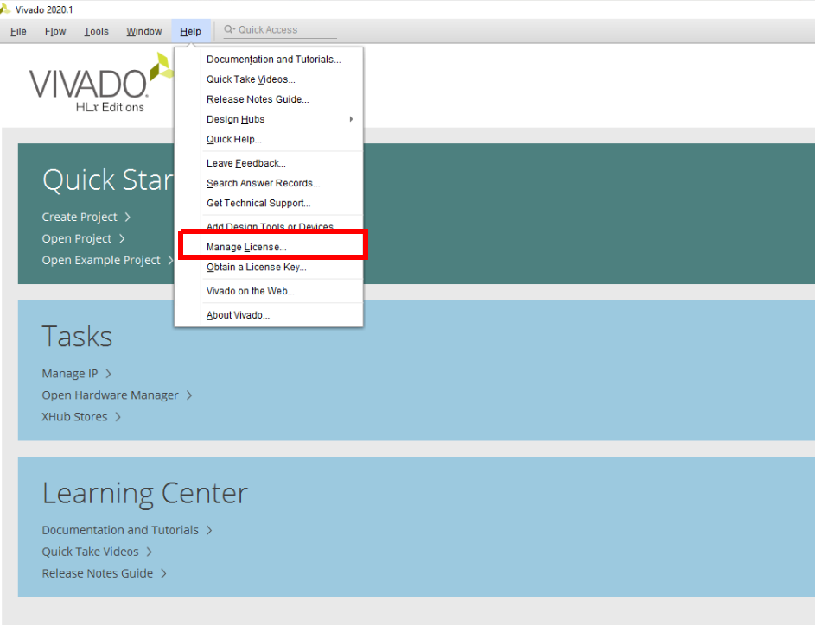Viewport: 815px width, 625px height.
Task: Click the Vivado title bar app icon
Action: 6,9
